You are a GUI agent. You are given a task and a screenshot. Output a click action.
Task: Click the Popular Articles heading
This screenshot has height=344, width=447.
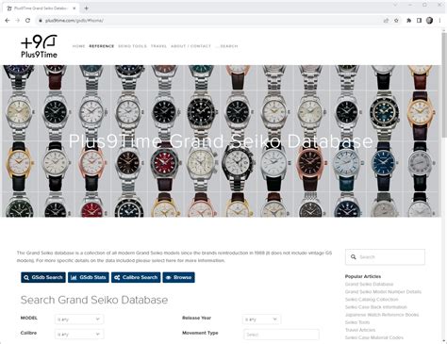(363, 276)
